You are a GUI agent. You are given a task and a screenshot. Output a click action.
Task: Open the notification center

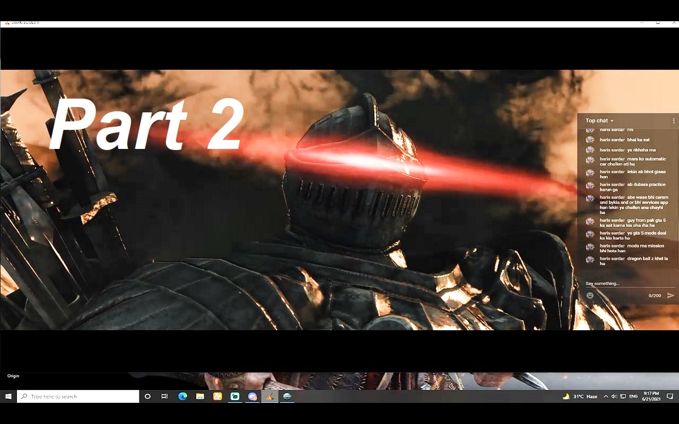coord(670,396)
